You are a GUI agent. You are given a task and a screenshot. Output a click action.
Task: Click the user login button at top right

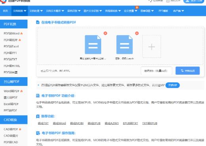tap(194, 1)
